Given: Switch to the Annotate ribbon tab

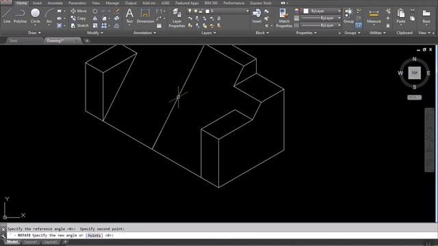Looking at the screenshot, I should [55, 3].
